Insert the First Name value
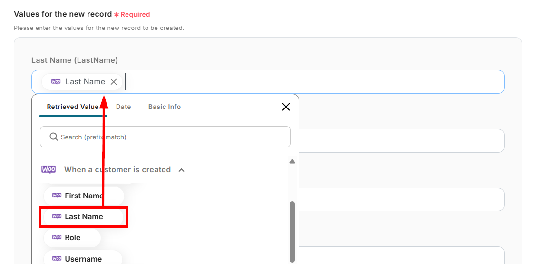Image resolution: width=535 pixels, height=264 pixels. [84, 196]
